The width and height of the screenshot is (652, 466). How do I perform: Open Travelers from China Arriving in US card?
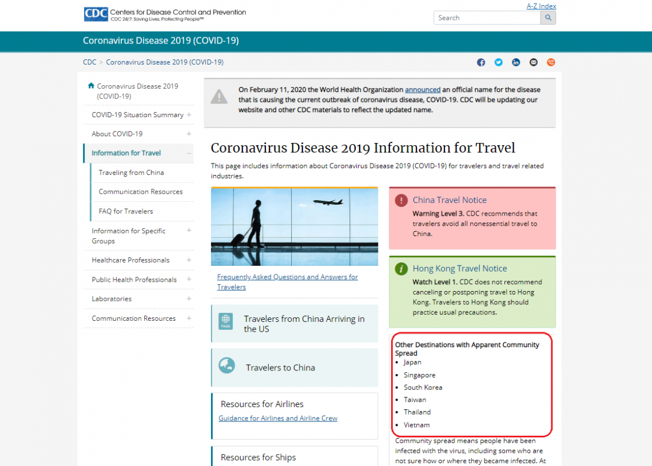tap(295, 324)
